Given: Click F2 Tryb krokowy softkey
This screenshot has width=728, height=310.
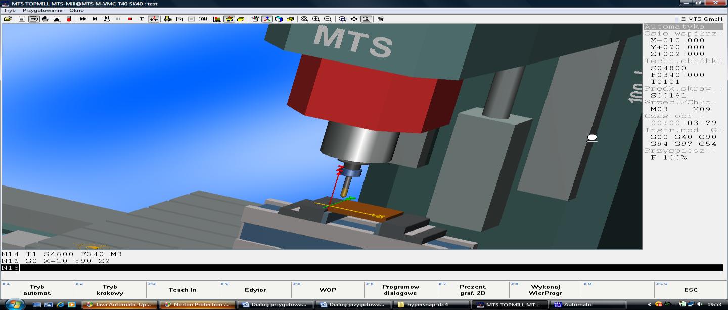Looking at the screenshot, I should [110, 290].
